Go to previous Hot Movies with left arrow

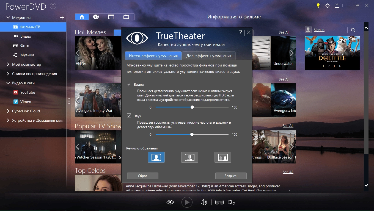(78, 53)
